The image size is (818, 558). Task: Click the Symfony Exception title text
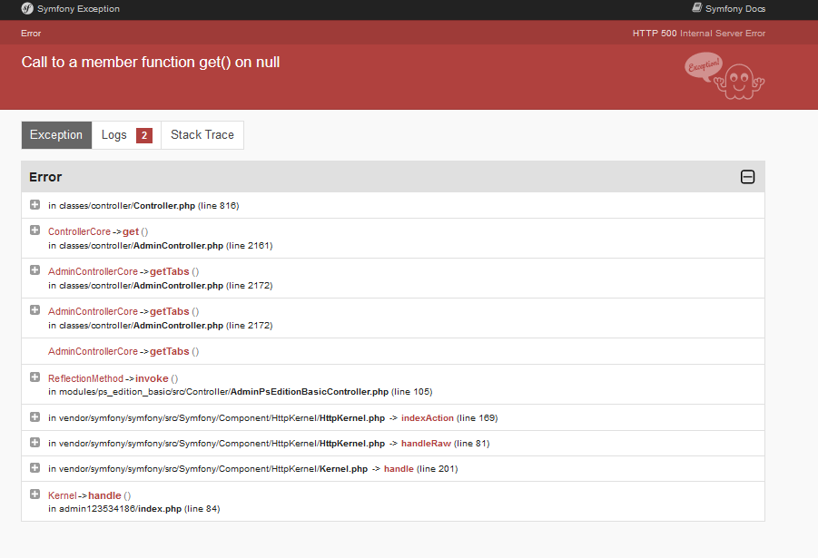click(78, 9)
